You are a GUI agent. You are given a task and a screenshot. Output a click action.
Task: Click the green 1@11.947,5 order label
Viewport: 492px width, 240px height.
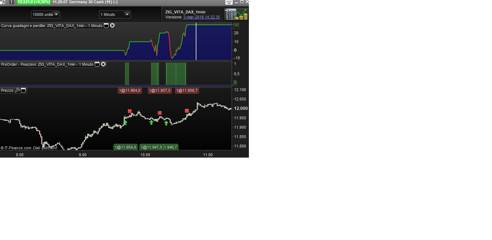click(x=151, y=147)
